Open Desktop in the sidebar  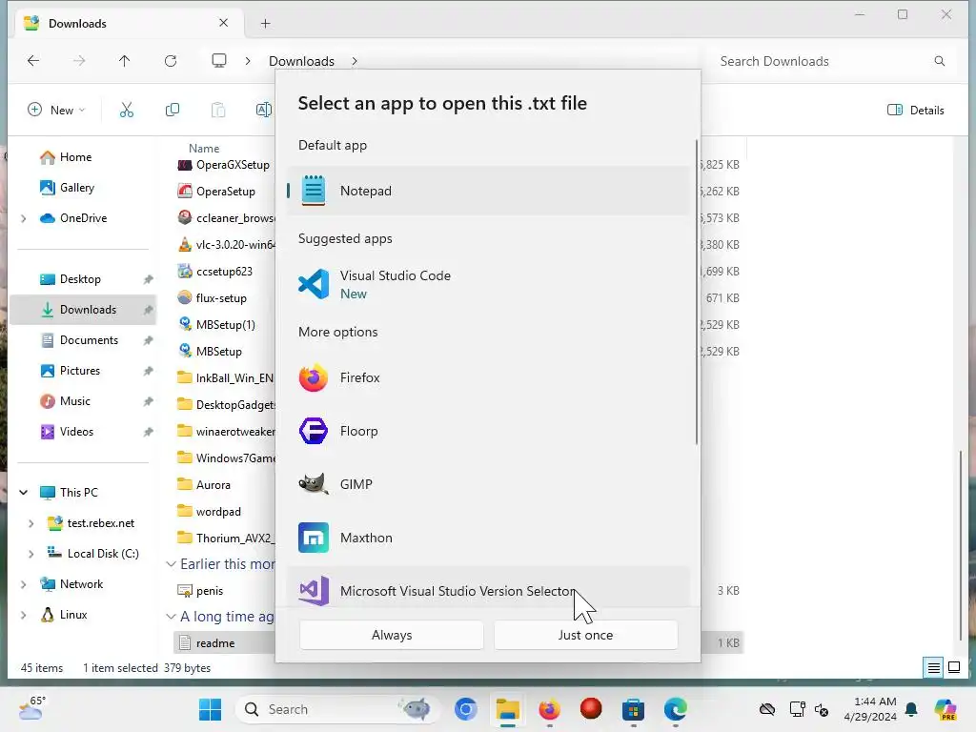point(80,279)
